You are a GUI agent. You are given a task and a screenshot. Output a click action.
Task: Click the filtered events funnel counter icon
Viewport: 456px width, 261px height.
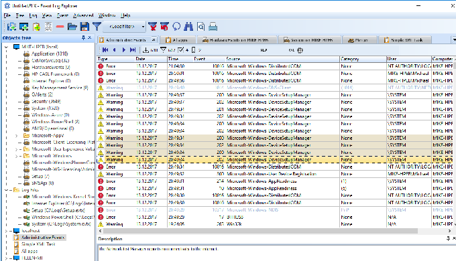tap(164, 50)
